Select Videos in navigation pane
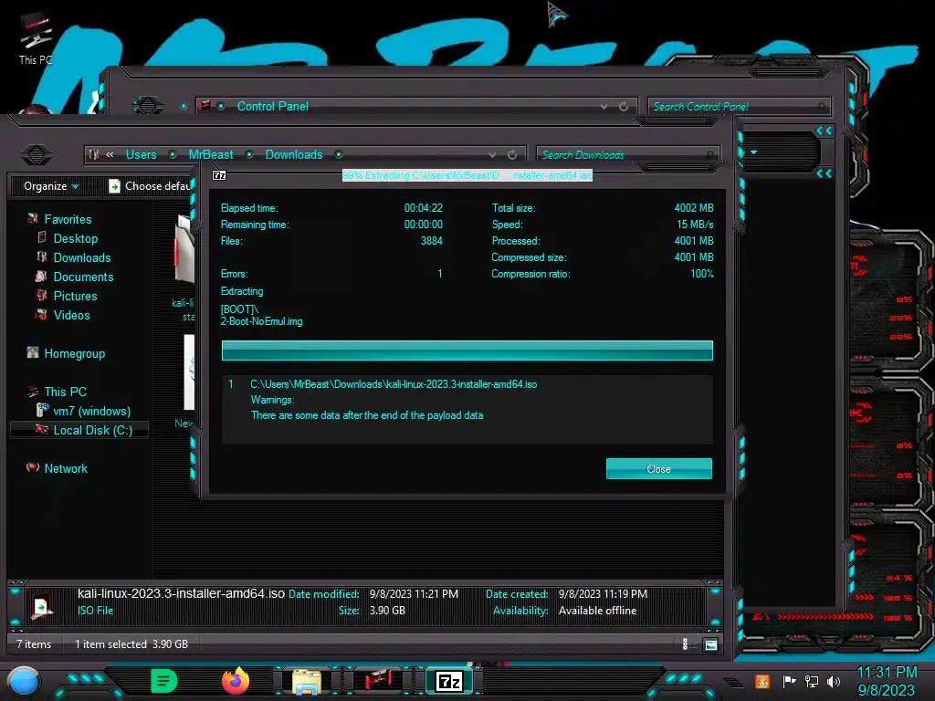Viewport: 935px width, 701px height. 71,315
